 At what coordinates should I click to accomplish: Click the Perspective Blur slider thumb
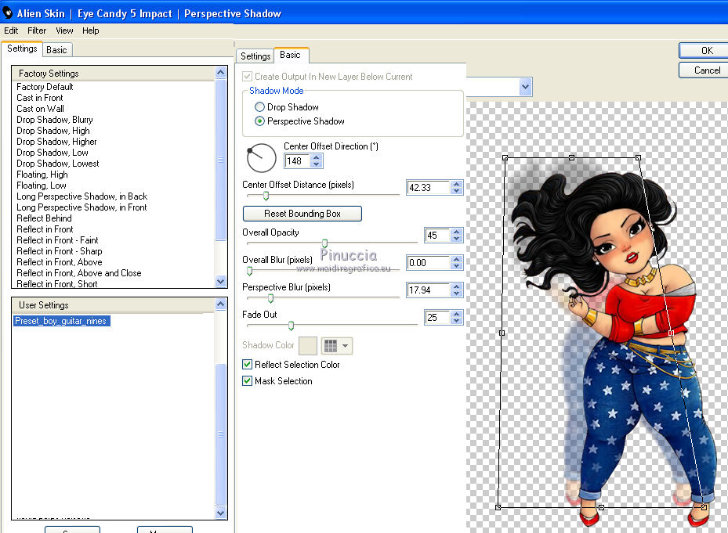coord(270,298)
